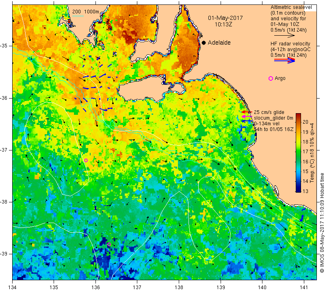
Task: Click the 13 tick on temperature colorbar
Action: (305, 191)
